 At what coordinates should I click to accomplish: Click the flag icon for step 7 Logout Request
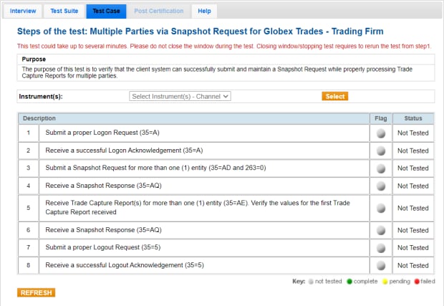(381, 247)
